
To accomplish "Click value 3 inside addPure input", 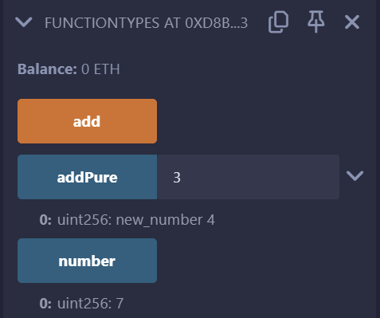I will click(177, 178).
